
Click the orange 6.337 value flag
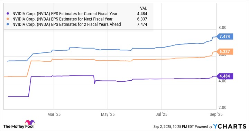(x=225, y=52)
